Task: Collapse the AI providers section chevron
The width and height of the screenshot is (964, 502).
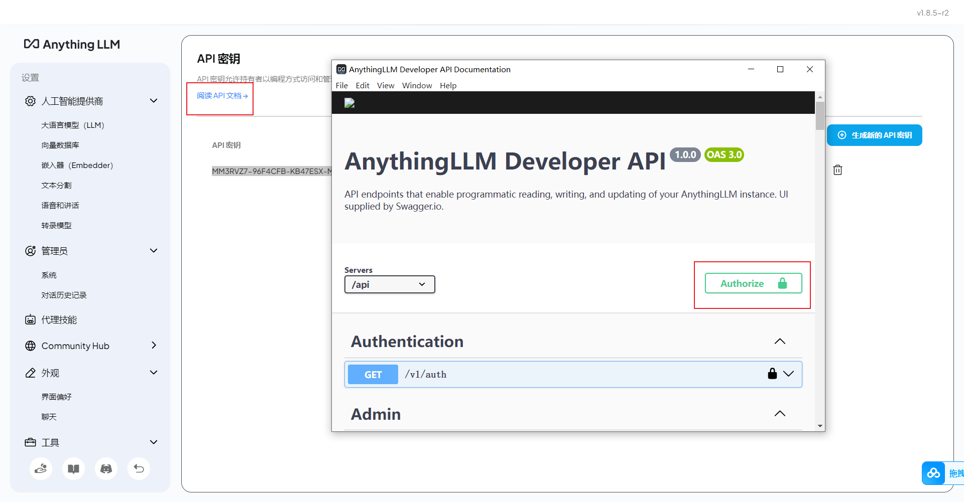Action: click(154, 101)
